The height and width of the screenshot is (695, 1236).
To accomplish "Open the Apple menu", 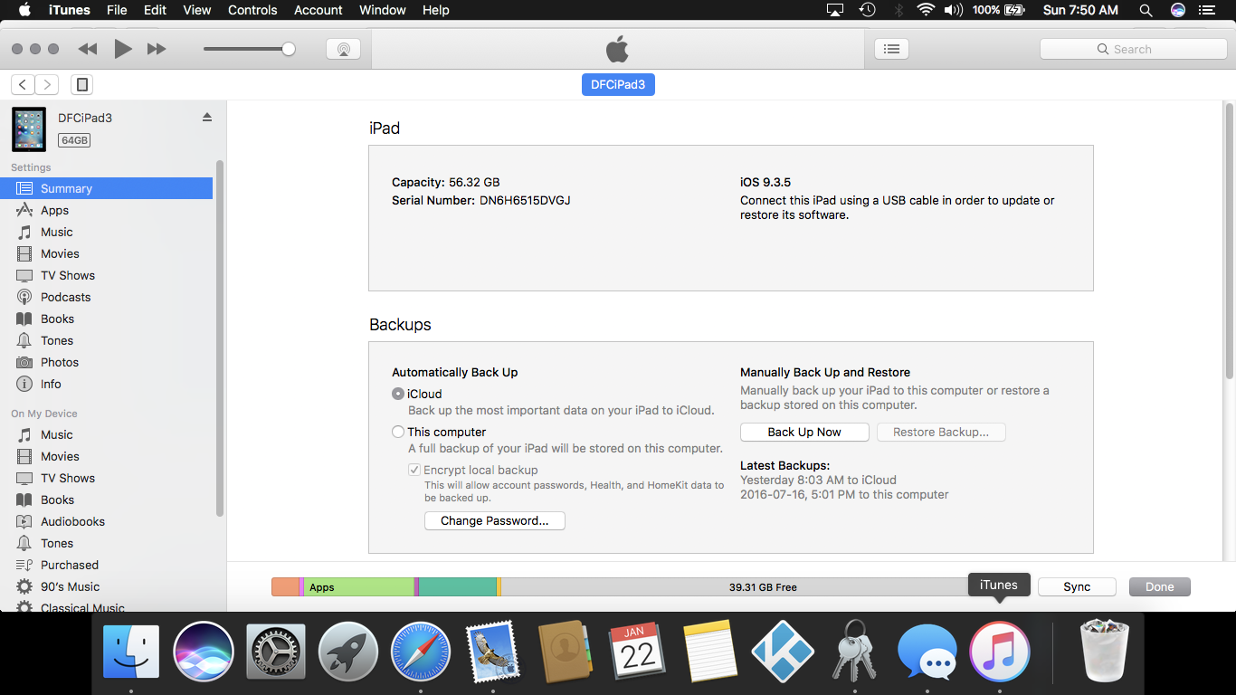I will pos(24,10).
